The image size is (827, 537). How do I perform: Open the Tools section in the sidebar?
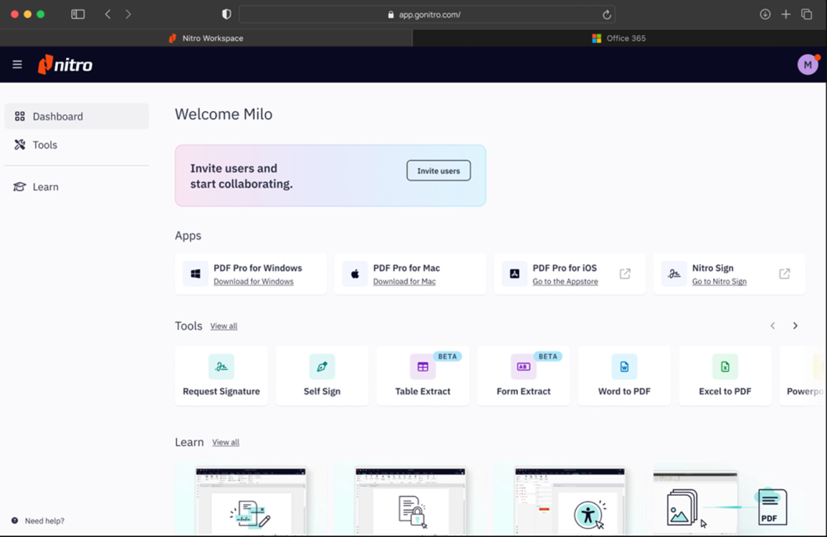point(45,145)
